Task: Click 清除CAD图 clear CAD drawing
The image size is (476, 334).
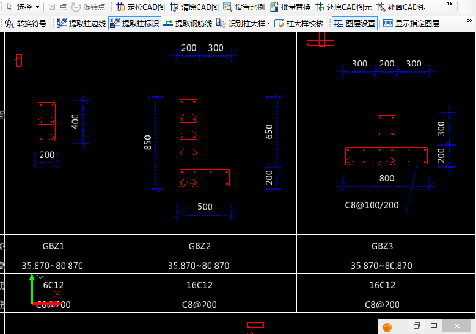Action: click(194, 7)
